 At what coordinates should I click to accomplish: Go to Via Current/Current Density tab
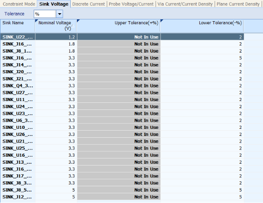pyautogui.click(x=185, y=4)
